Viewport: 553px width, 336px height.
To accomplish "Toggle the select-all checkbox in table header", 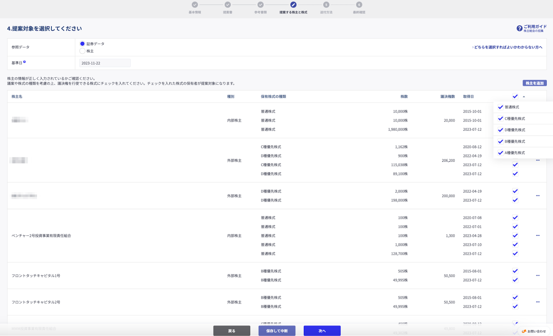I will click(515, 96).
